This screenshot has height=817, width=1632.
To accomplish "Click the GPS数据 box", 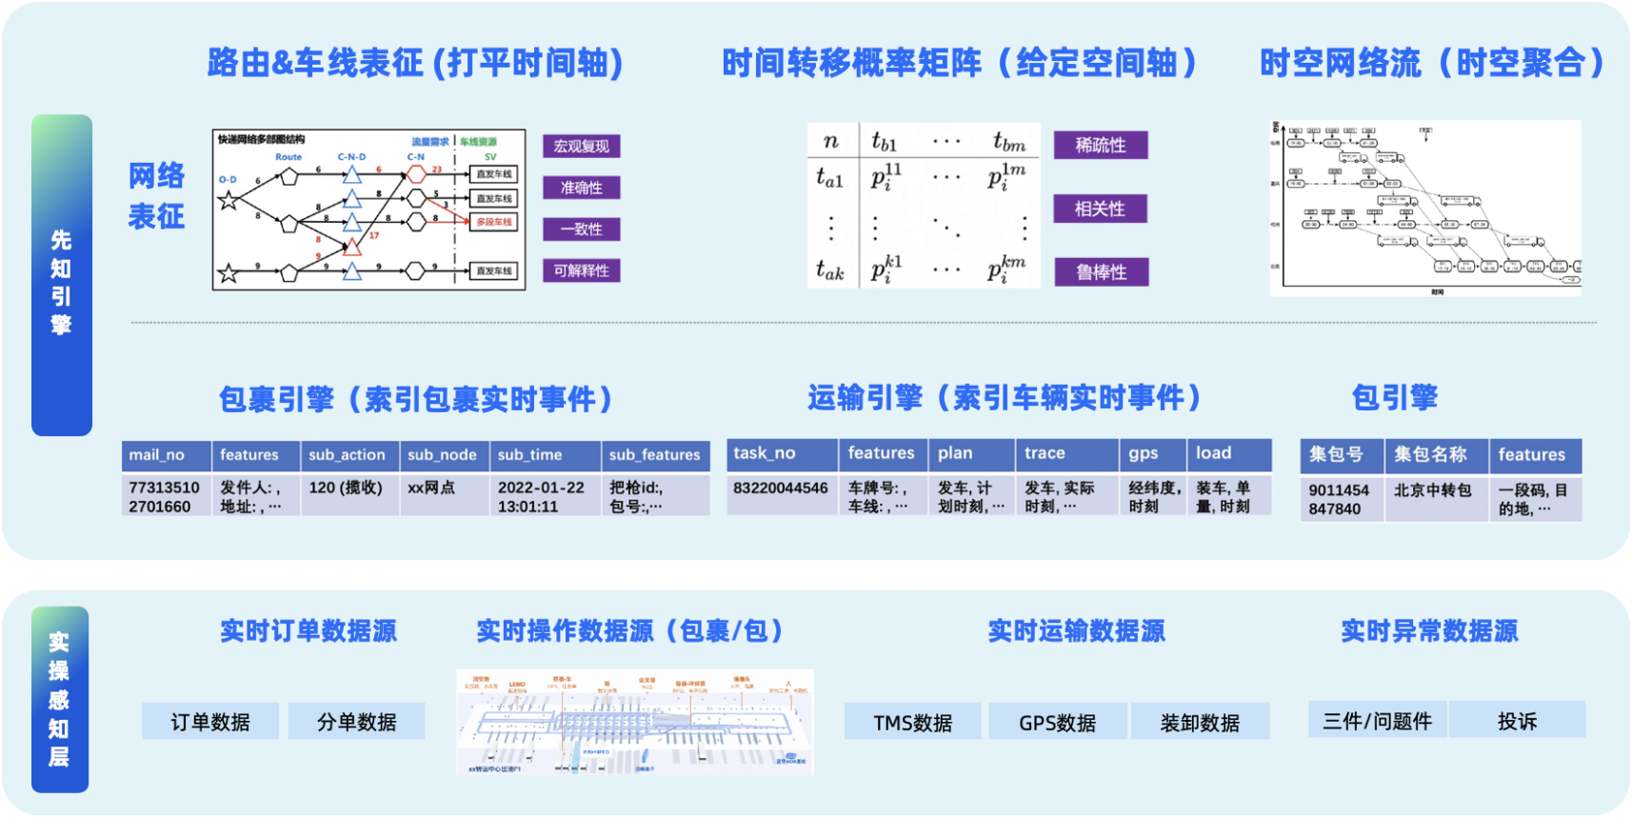I will click(x=1057, y=722).
